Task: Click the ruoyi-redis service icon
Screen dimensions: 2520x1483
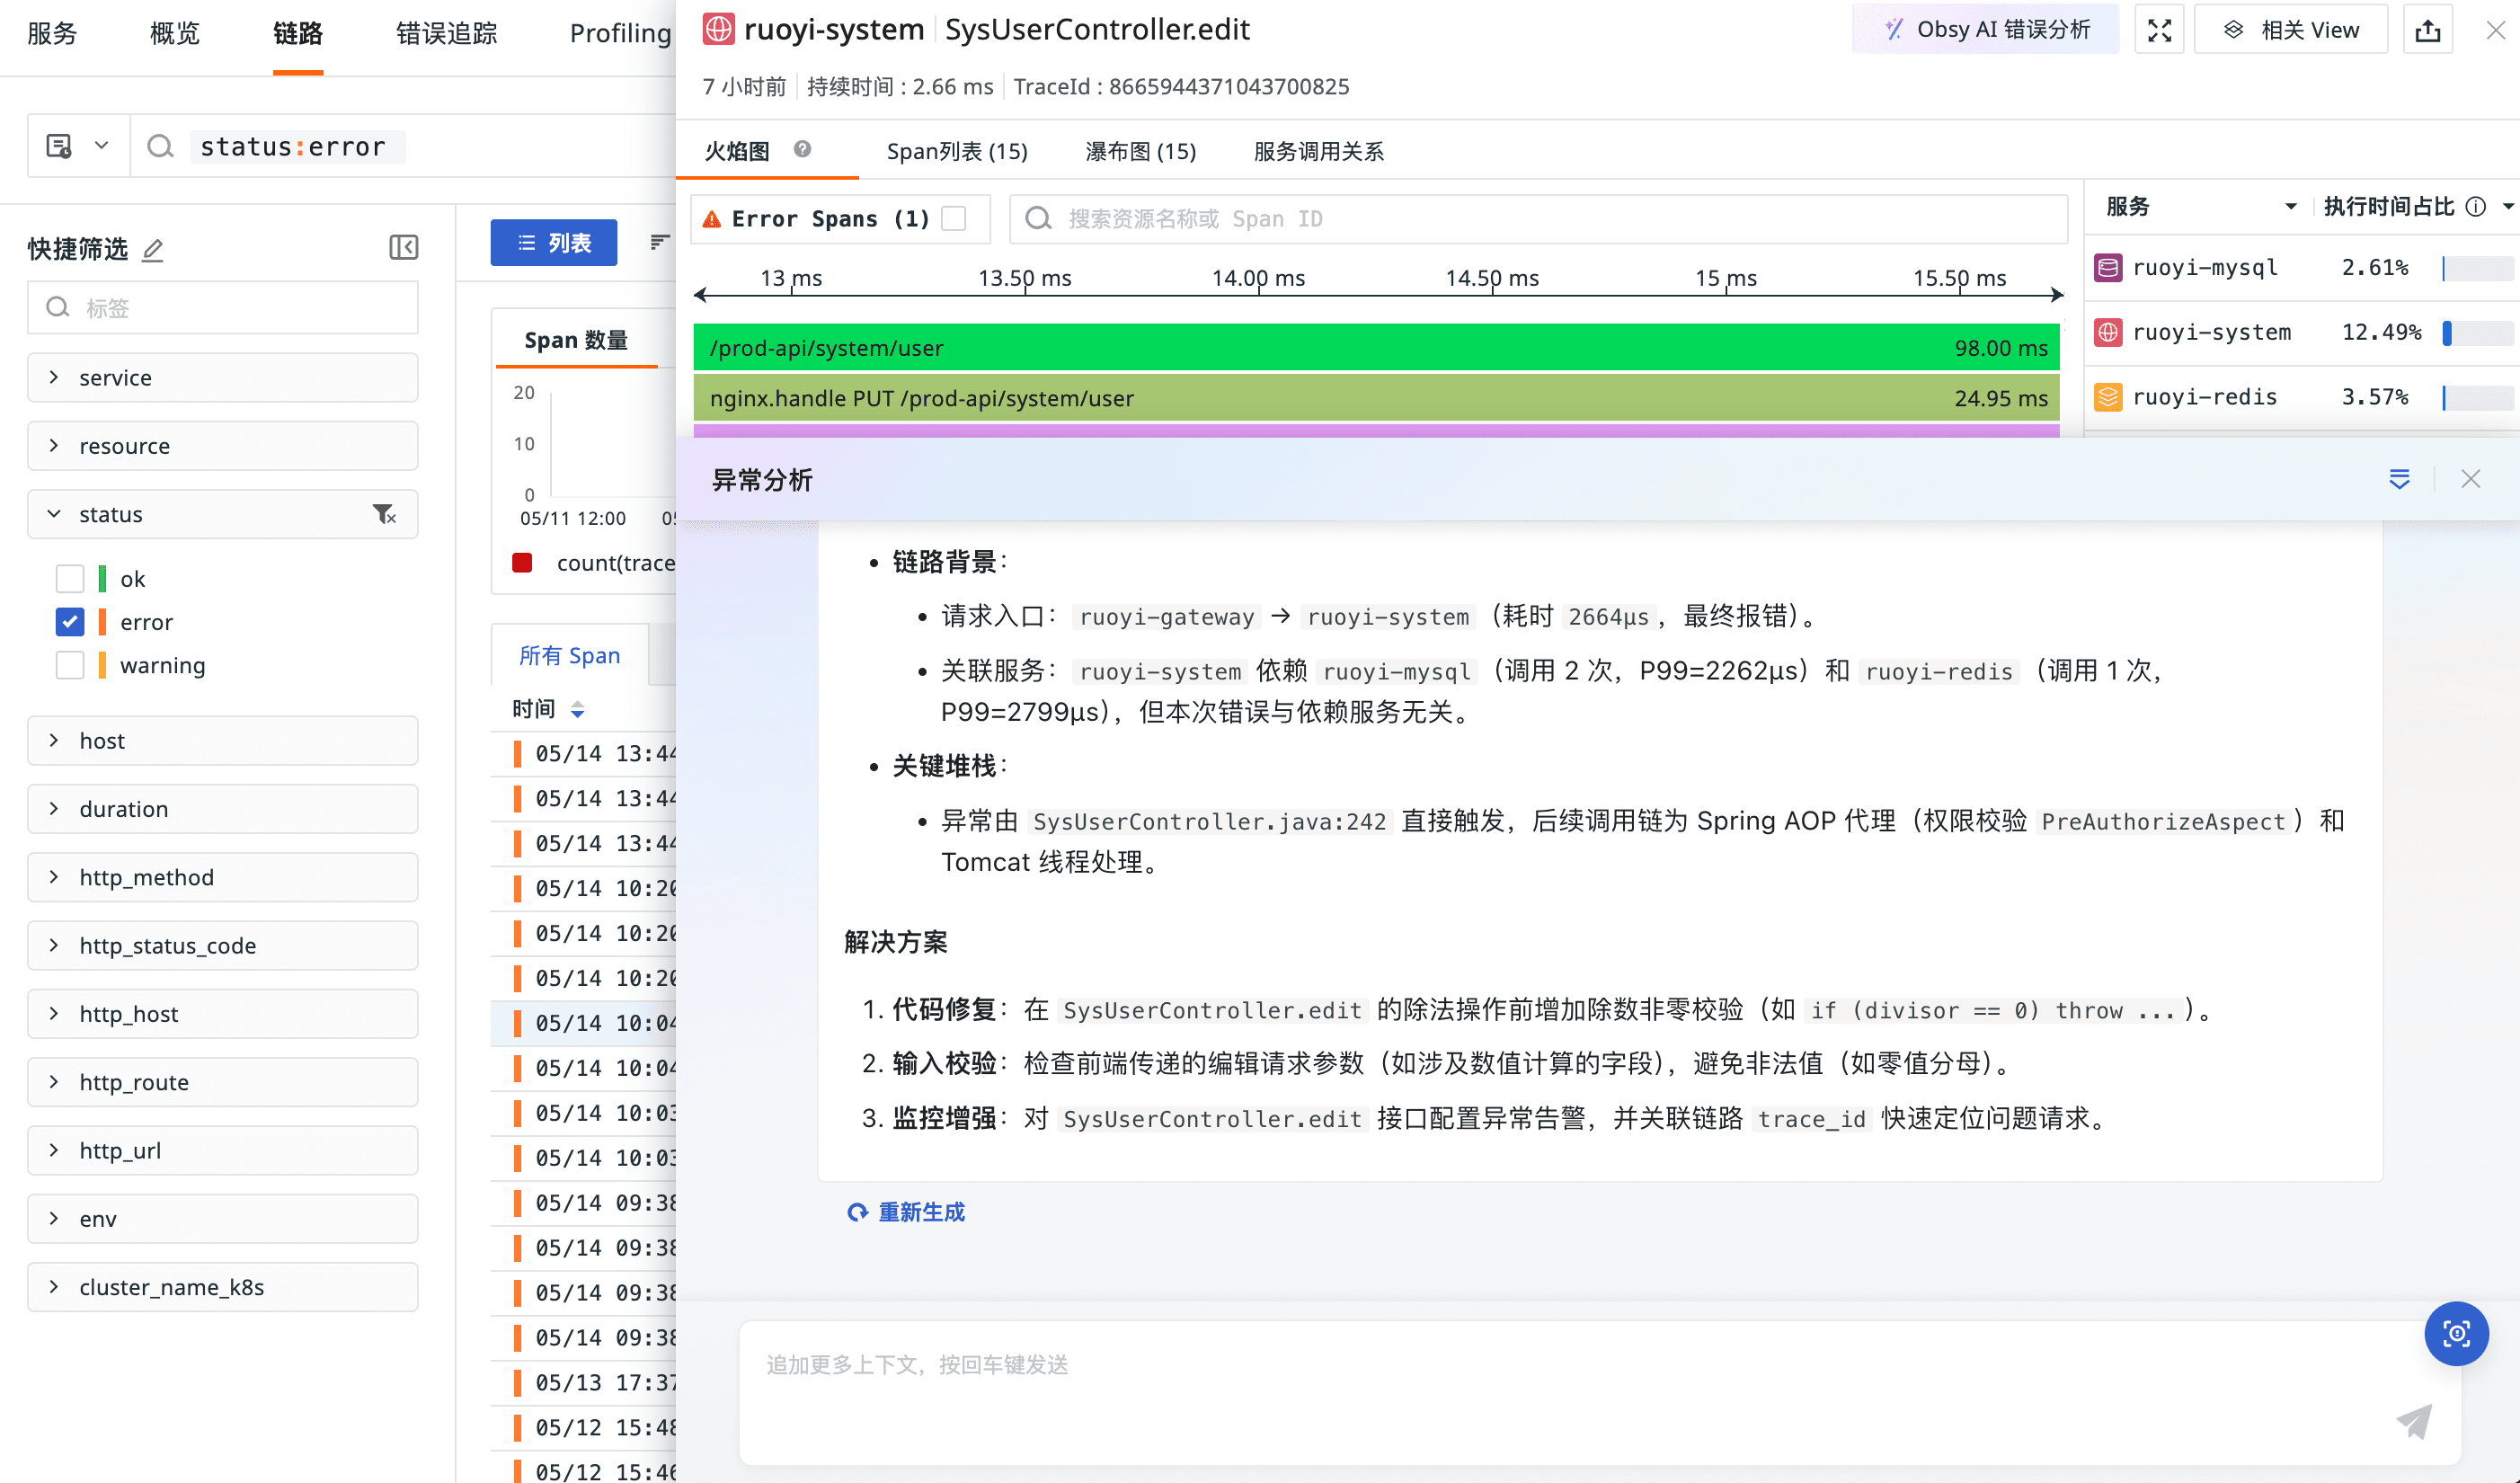Action: [x=2108, y=396]
